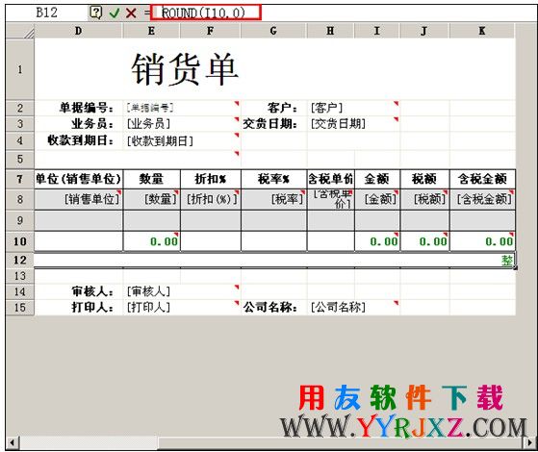Screen dimensions: 538x452
Task: Select column E header
Action: (151, 31)
